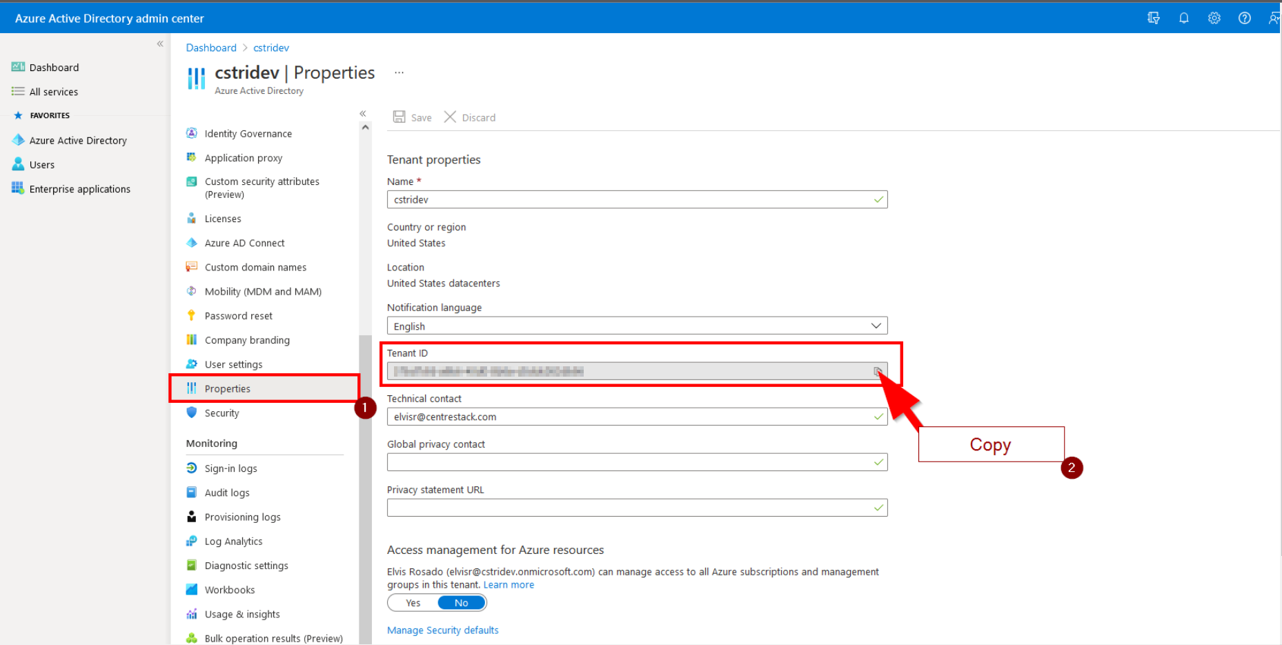Click the Enterprise applications grid icon

pos(18,188)
